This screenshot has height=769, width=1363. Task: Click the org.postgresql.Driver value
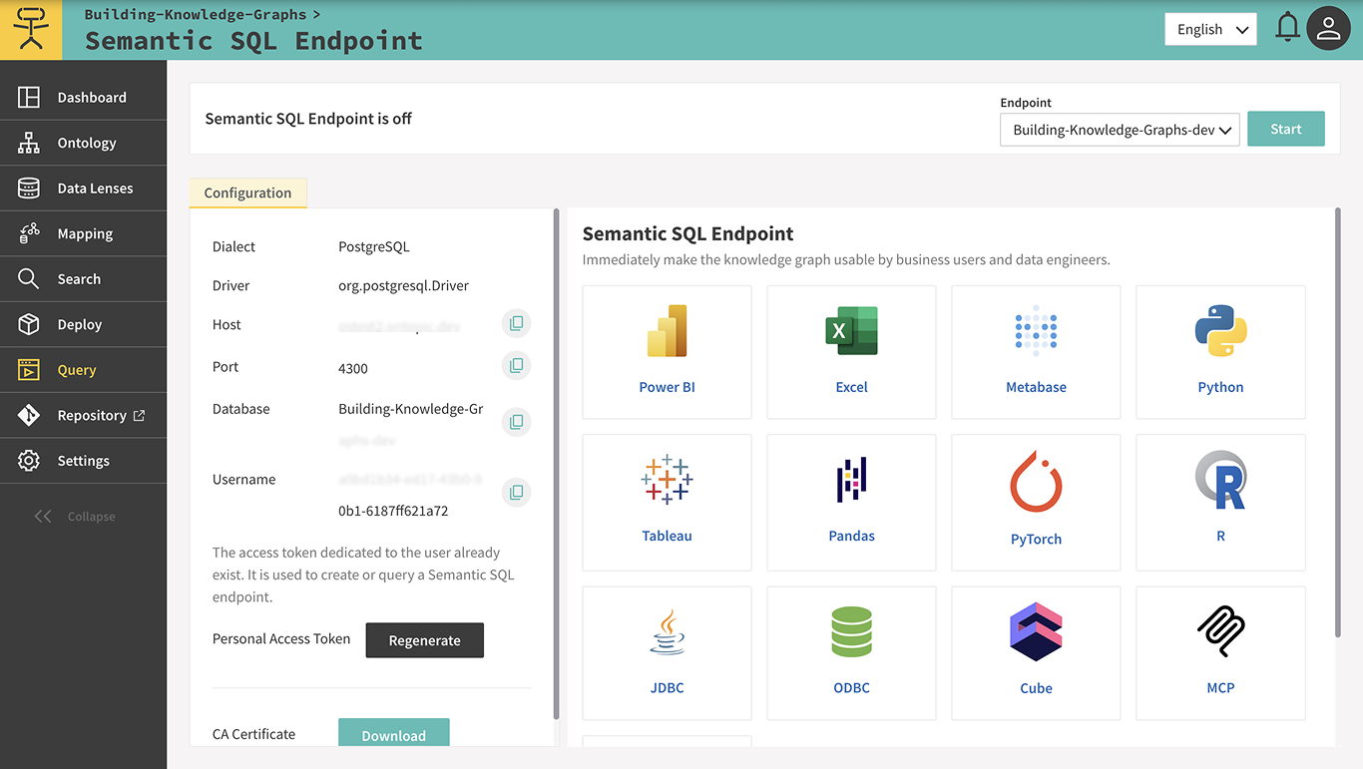coord(403,285)
